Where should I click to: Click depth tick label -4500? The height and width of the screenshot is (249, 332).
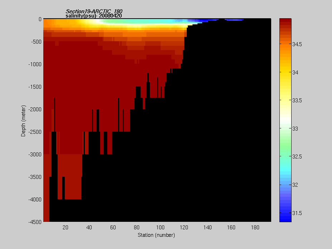click(35, 222)
